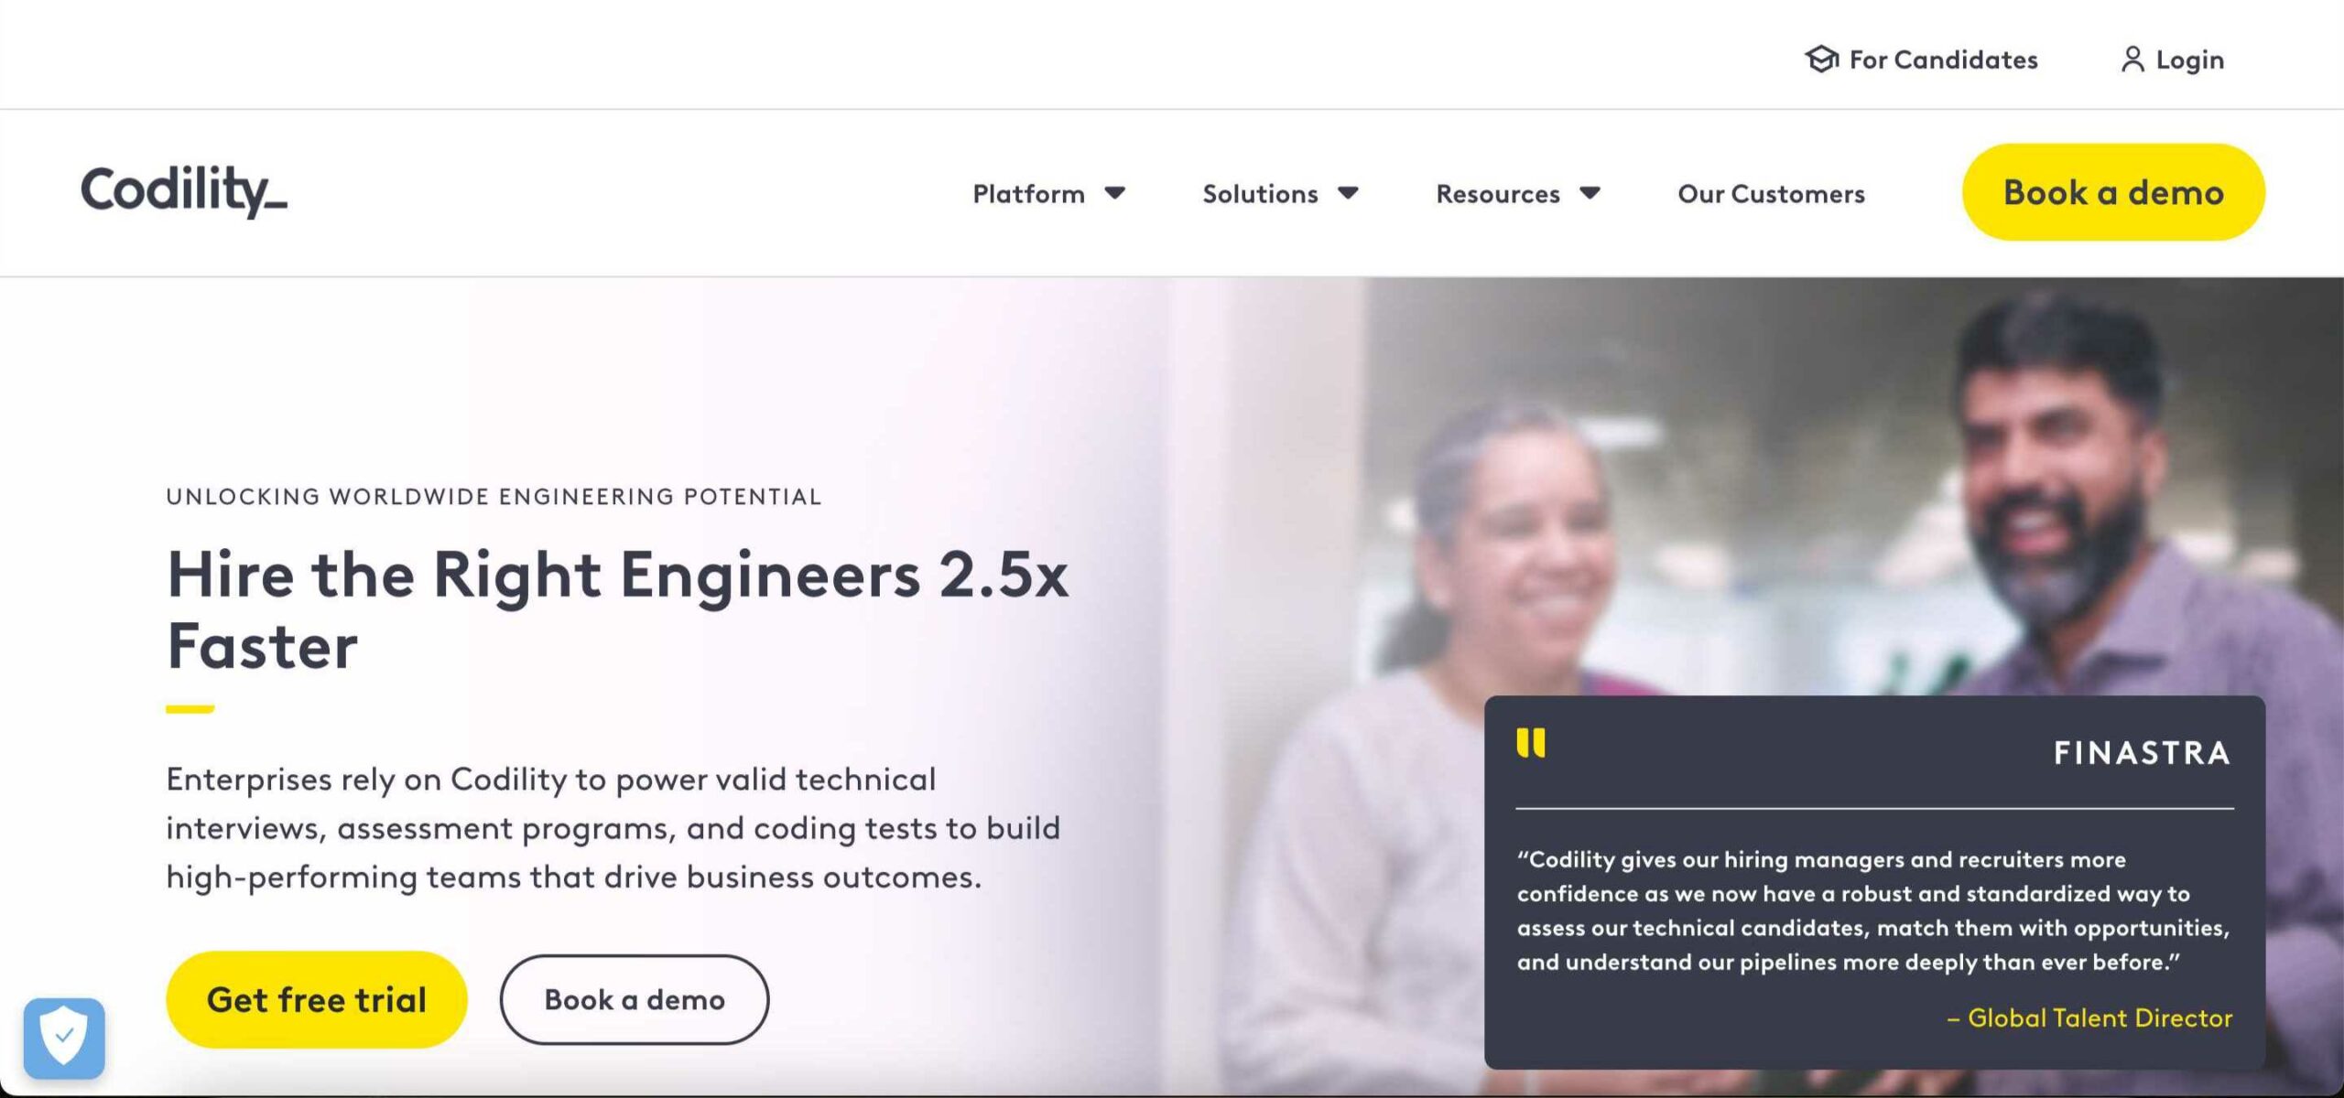Click the outlined Book a demo button
Image resolution: width=2344 pixels, height=1098 pixels.
(633, 999)
